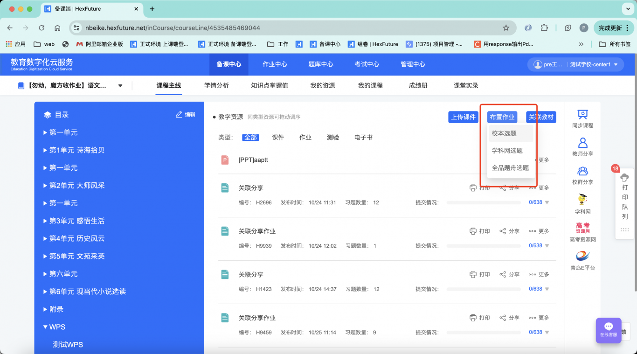The width and height of the screenshot is (637, 354).
Task: Open the 同步课程 sidebar icon
Action: pyautogui.click(x=582, y=119)
